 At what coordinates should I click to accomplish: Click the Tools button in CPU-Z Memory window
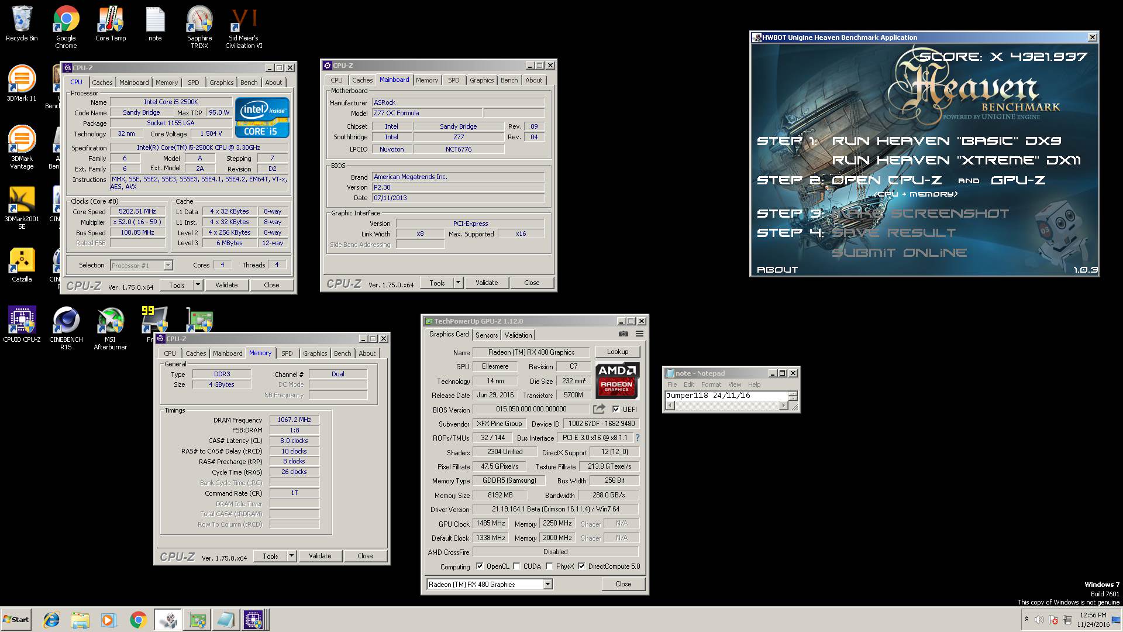coord(270,556)
